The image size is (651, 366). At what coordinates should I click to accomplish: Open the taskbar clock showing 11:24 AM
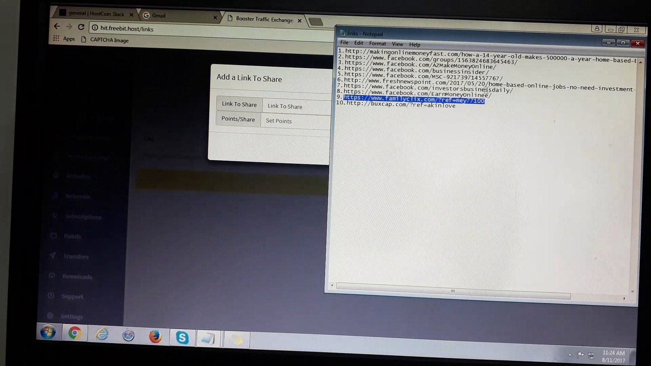(613, 356)
